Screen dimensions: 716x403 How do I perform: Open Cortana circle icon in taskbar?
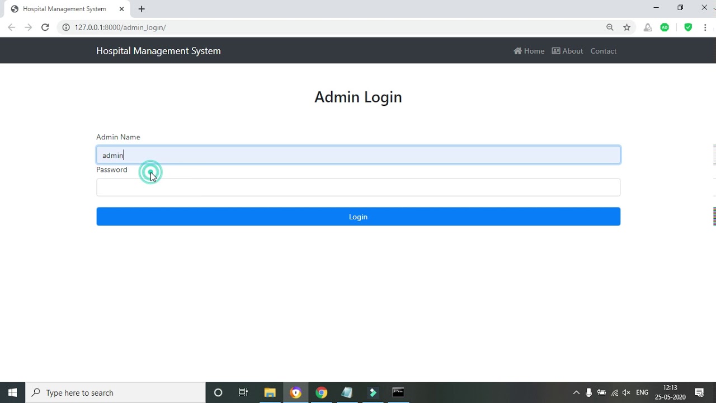(218, 392)
